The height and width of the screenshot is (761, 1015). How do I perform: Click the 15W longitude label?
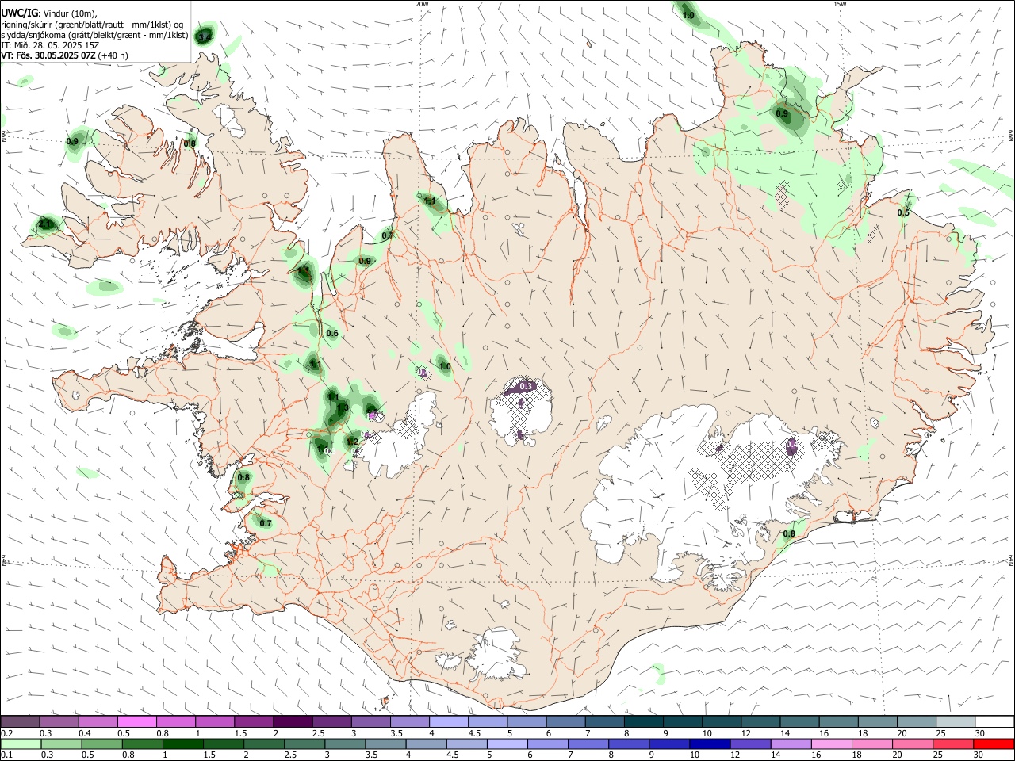click(x=840, y=4)
